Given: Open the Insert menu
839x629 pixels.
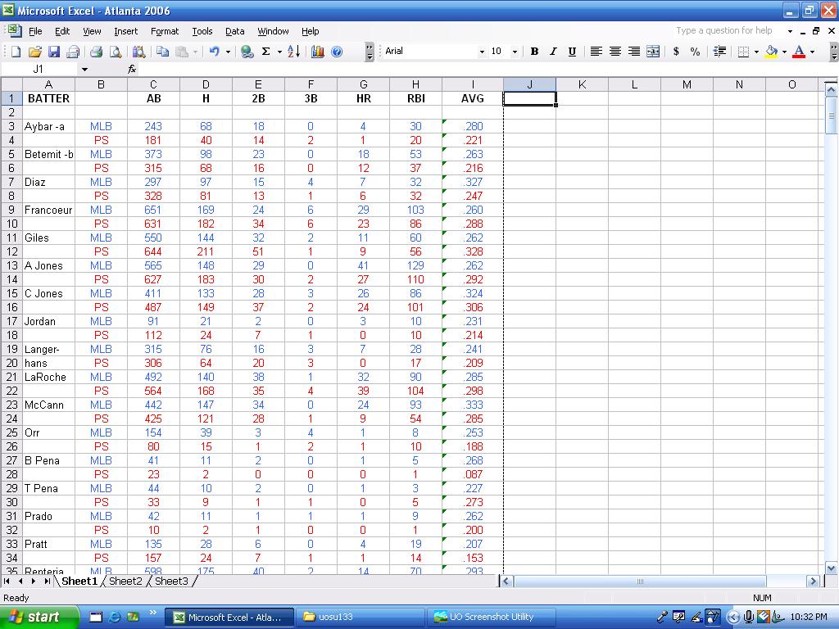Looking at the screenshot, I should pos(125,31).
